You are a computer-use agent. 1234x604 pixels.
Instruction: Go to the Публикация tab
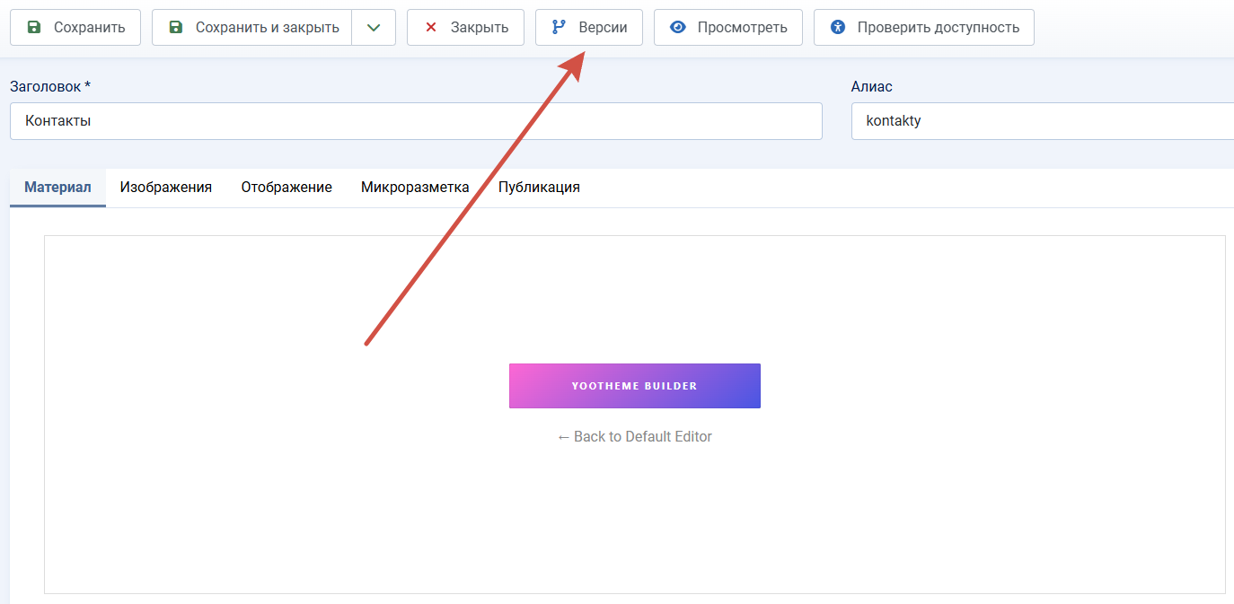[x=539, y=188]
